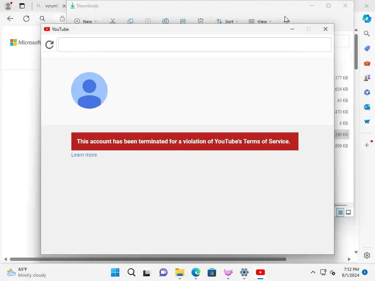This screenshot has height=281, width=375.
Task: Go back in the Edge browser
Action: [x=10, y=19]
